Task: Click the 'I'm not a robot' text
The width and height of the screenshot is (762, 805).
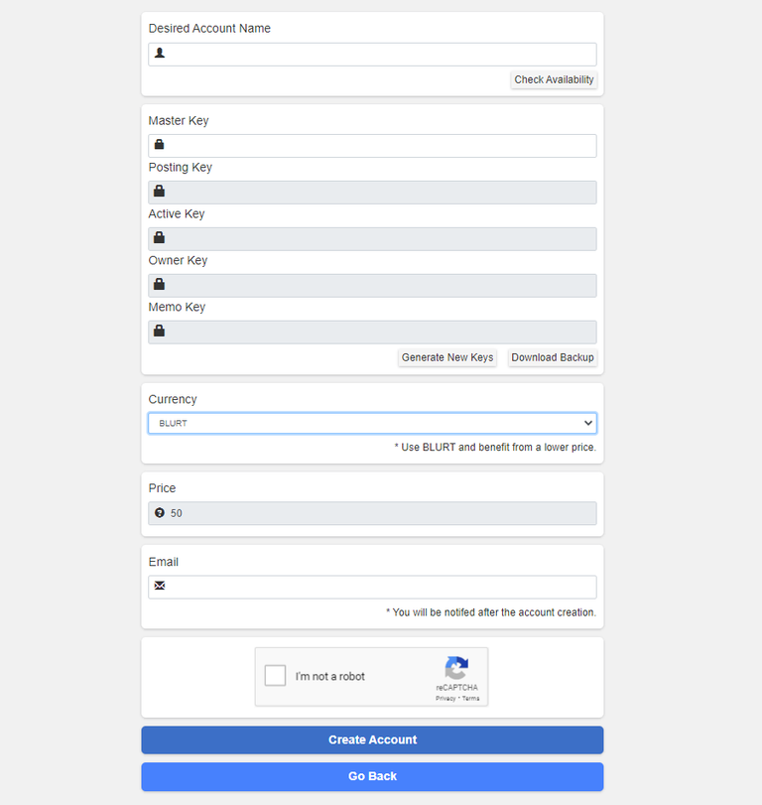Action: pyautogui.click(x=330, y=676)
